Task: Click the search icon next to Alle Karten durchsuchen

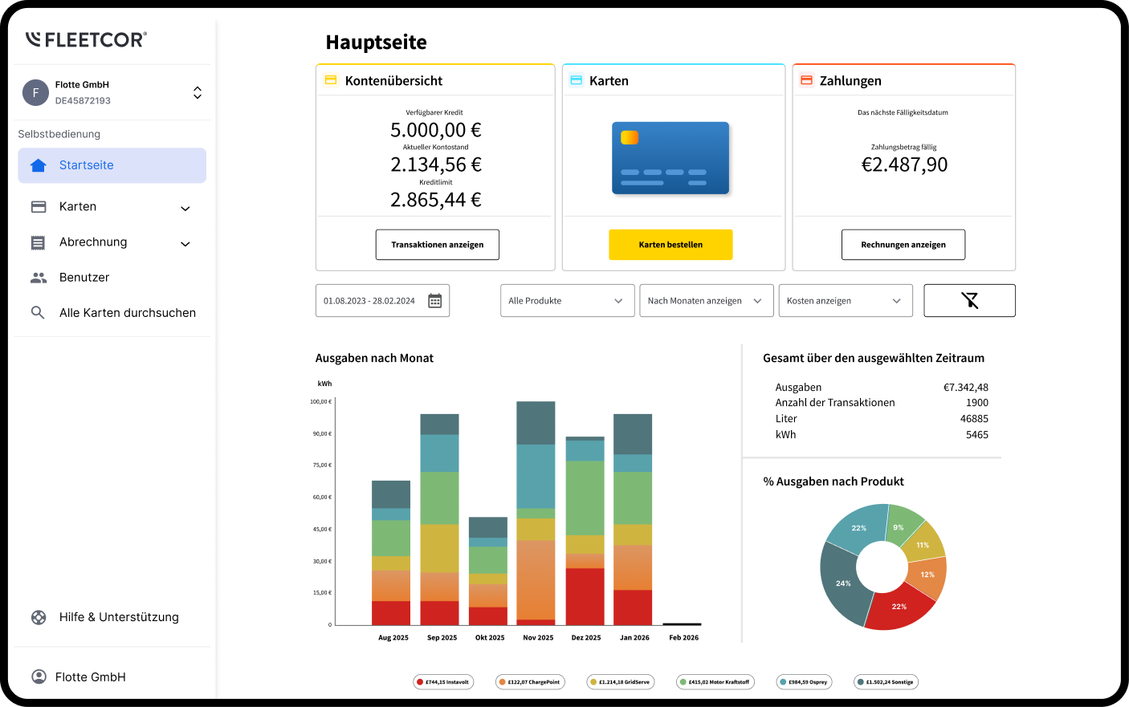Action: pyautogui.click(x=38, y=312)
